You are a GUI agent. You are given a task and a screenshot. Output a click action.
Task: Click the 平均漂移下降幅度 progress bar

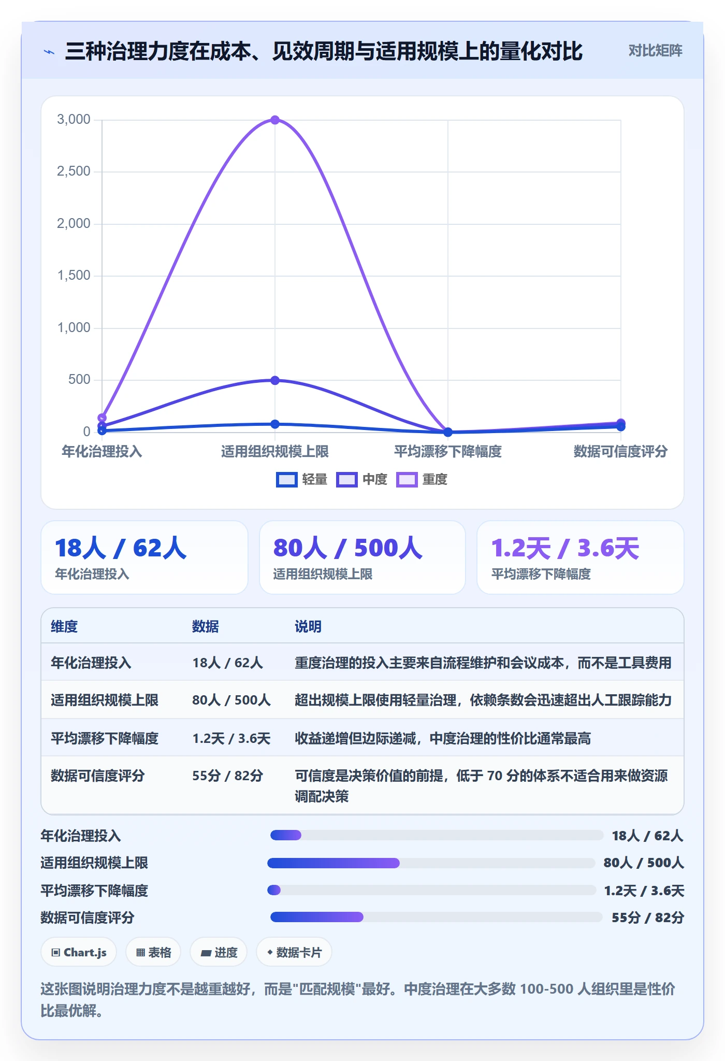pos(431,890)
